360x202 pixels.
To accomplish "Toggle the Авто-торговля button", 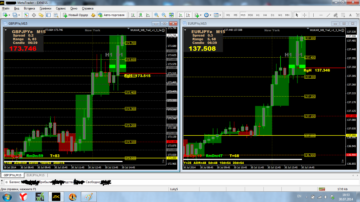I will (111, 15).
